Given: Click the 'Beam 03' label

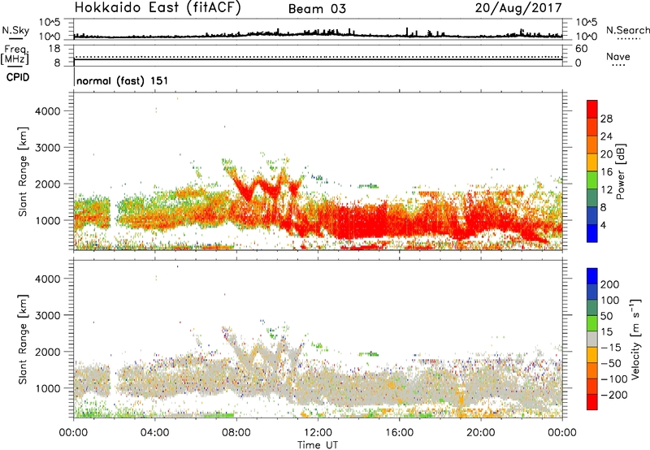Looking at the screenshot, I should 317,9.
